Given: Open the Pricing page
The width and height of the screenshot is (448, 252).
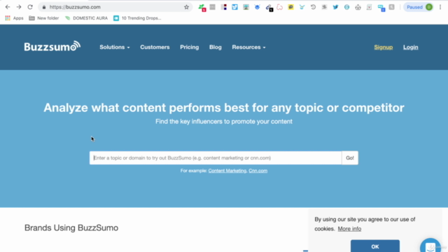Looking at the screenshot, I should [190, 47].
